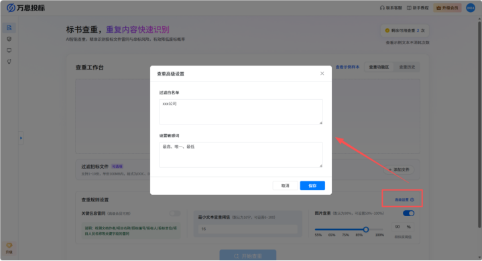Click the 开始查重 start check button

[248, 256]
